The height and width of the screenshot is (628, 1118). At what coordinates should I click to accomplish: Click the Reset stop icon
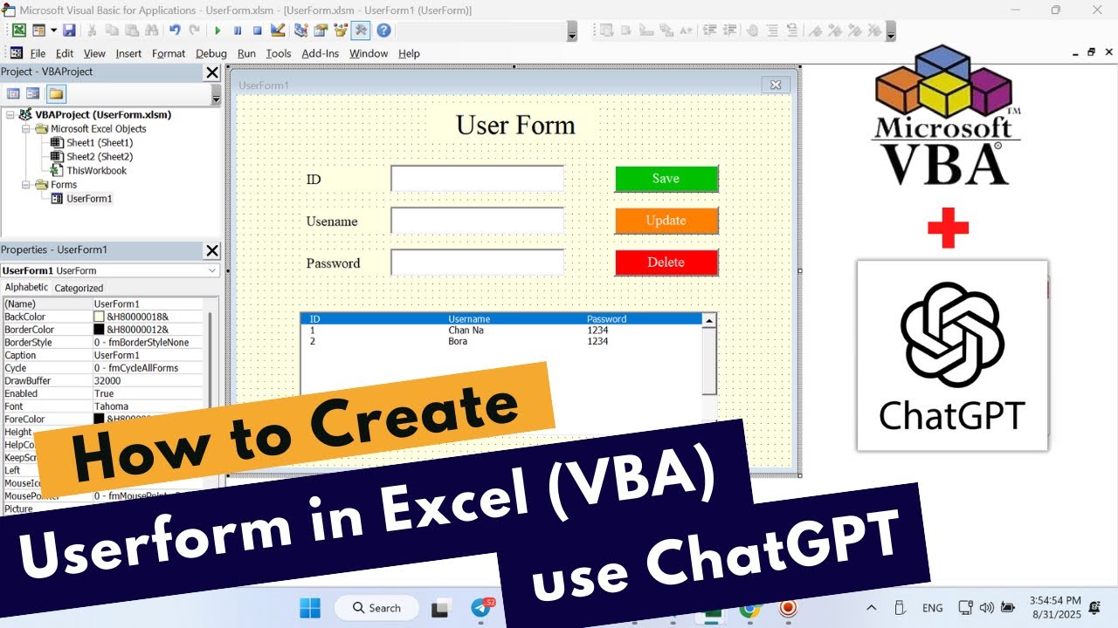(x=258, y=31)
